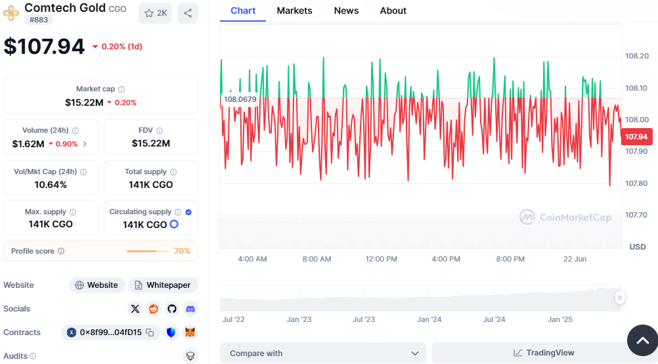Open the Whitepaper button

point(163,285)
